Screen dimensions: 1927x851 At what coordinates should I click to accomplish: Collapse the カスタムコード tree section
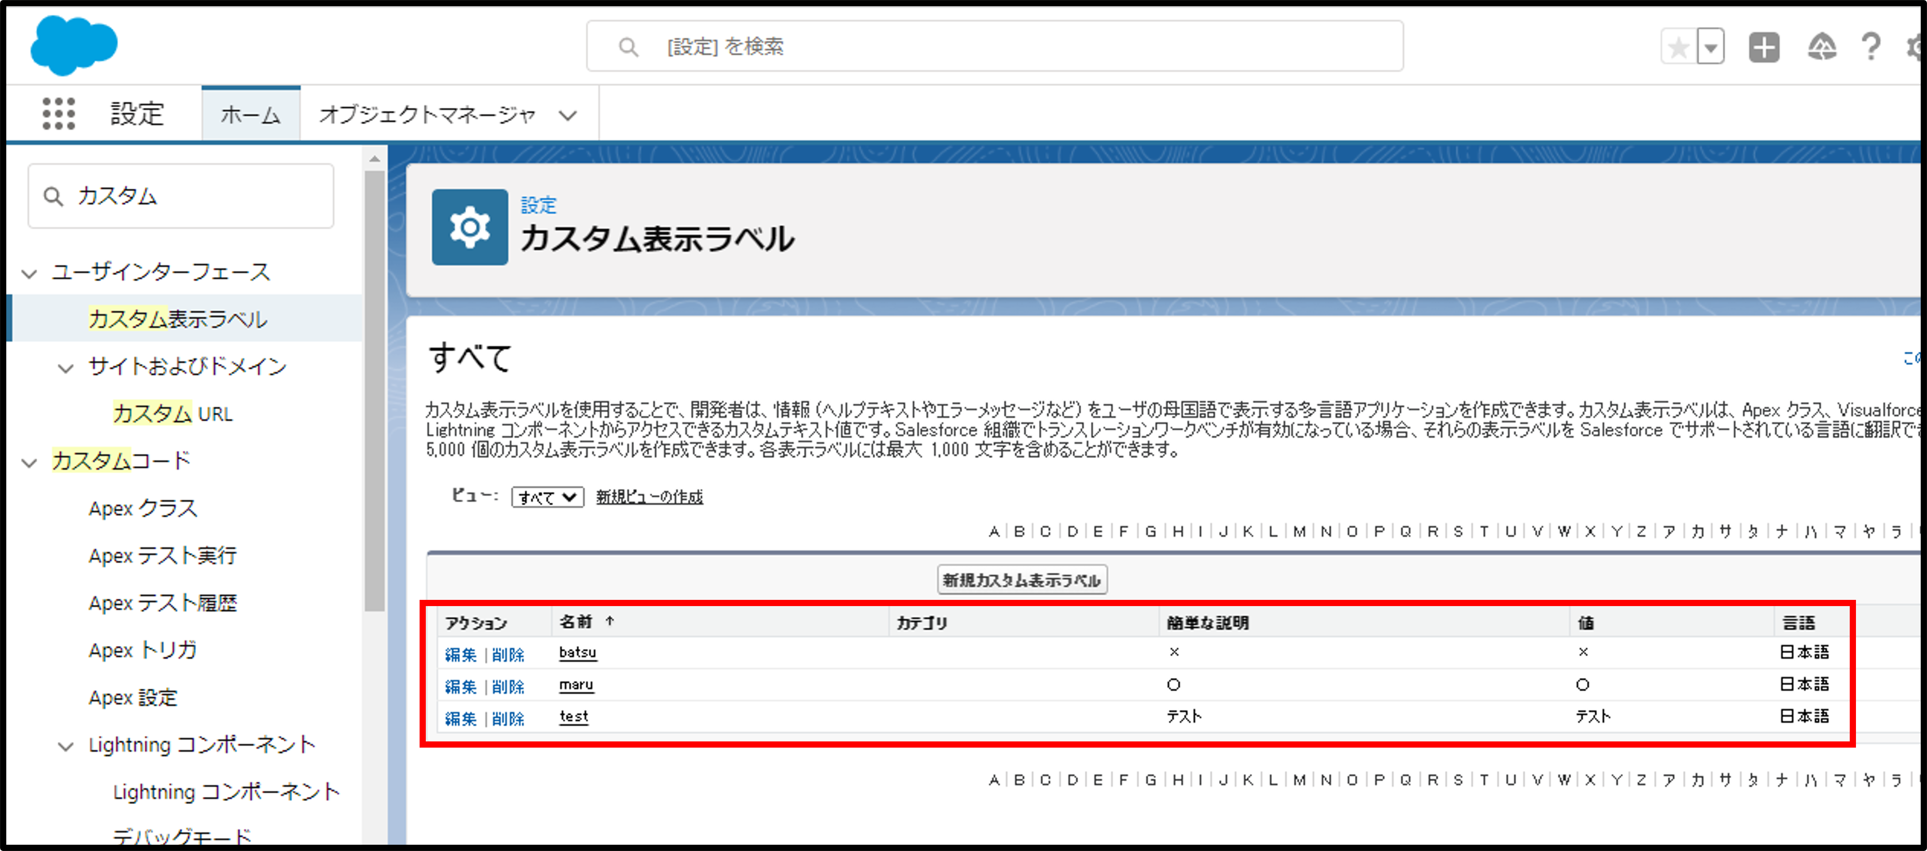(x=30, y=462)
